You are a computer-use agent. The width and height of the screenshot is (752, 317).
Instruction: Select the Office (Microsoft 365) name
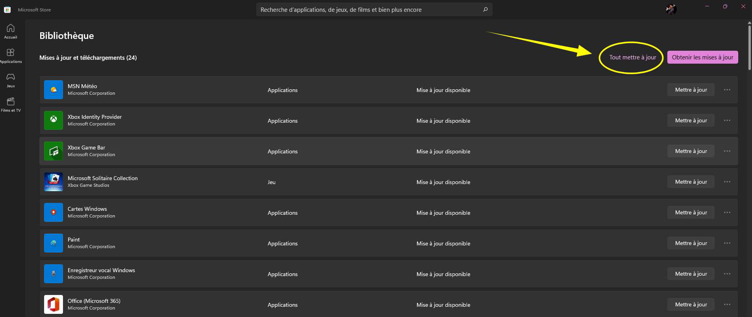coord(94,301)
